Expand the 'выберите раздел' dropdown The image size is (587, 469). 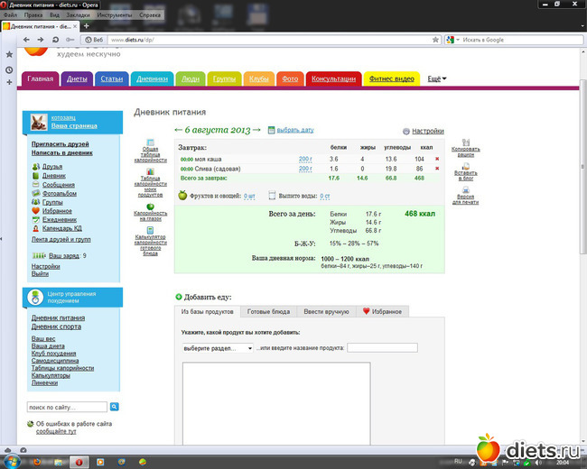click(x=217, y=348)
